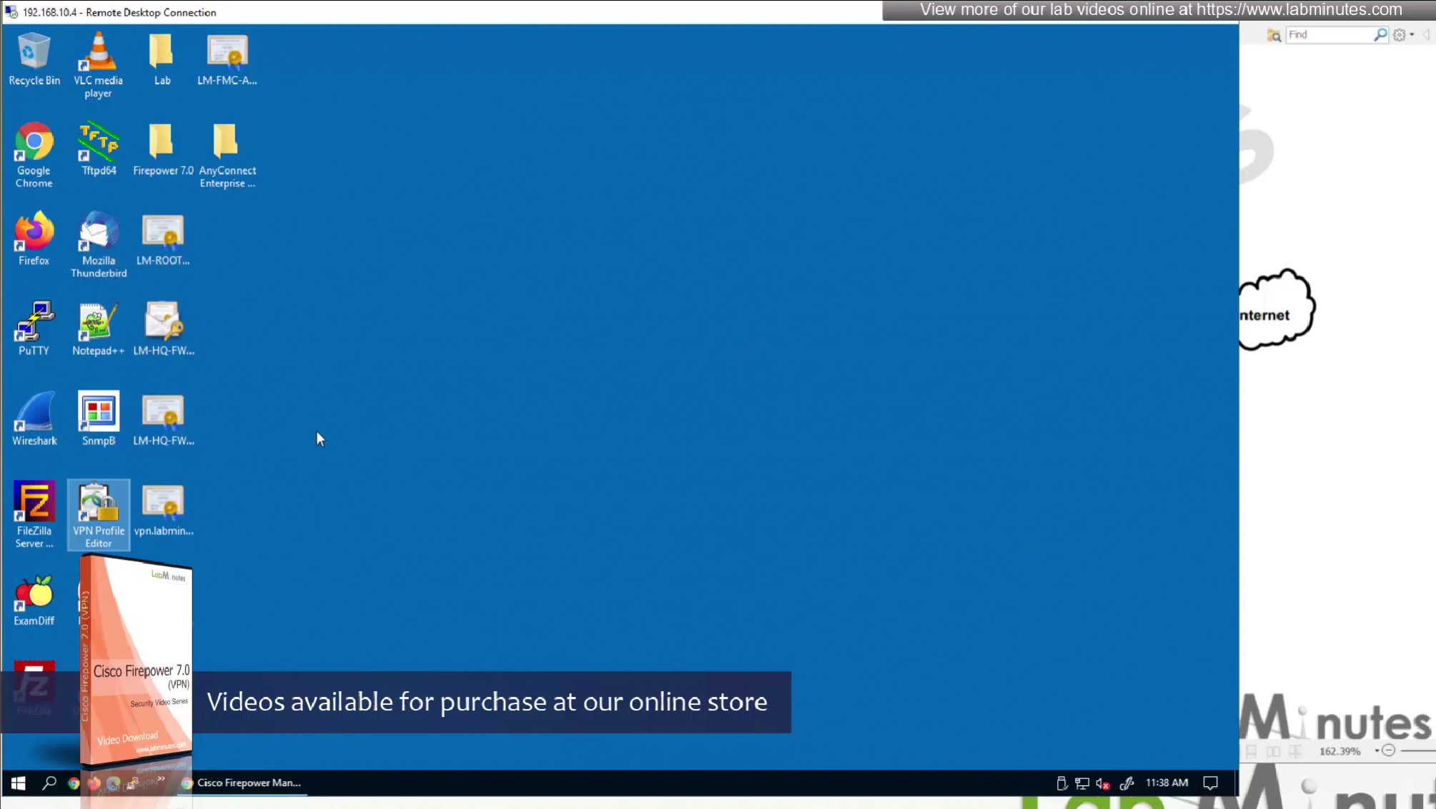Viewport: 1436px width, 809px height.
Task: Unmute the speaker in system tray
Action: pos(1102,783)
